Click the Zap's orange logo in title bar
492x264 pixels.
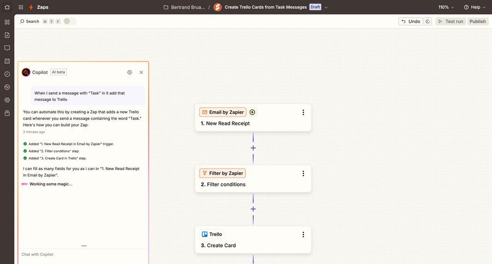tap(218, 7)
